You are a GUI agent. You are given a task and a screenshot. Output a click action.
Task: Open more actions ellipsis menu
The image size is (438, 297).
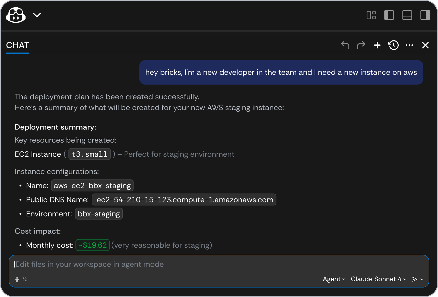(409, 45)
